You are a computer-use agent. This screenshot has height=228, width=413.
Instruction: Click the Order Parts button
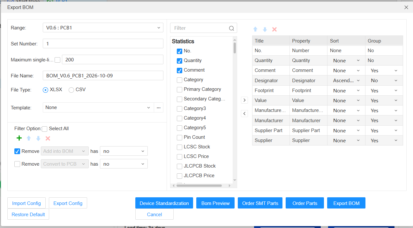[x=305, y=203]
